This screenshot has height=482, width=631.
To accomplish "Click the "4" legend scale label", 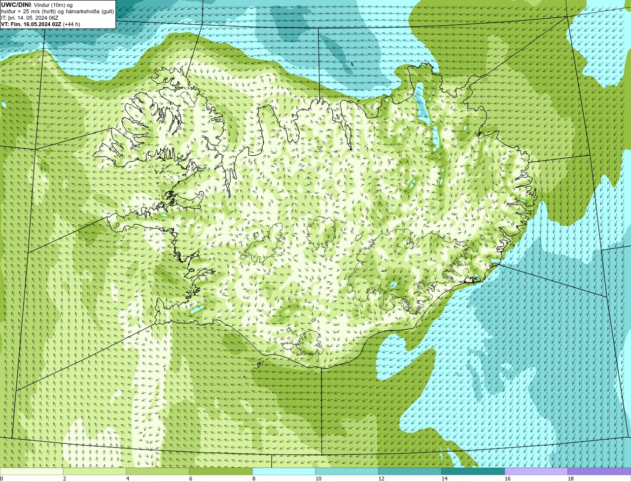I will click(x=128, y=479).
